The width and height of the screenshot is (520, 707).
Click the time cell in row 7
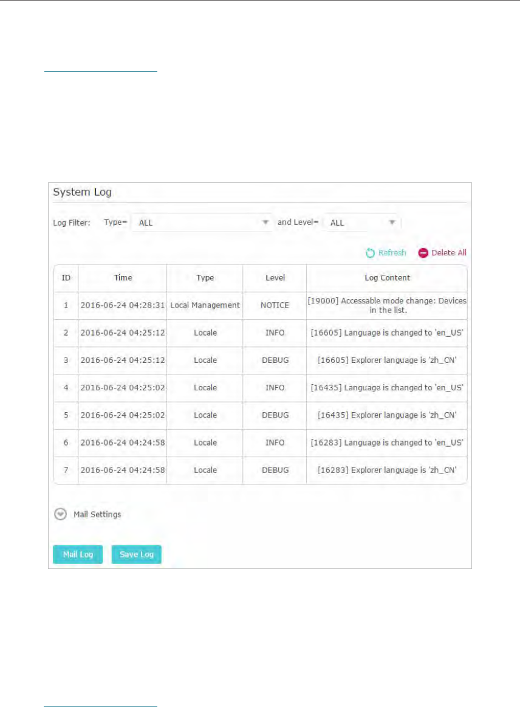123,471
